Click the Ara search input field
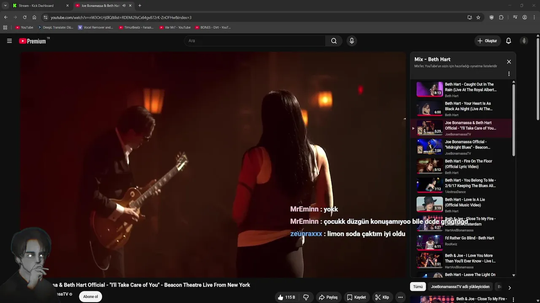 (x=255, y=41)
